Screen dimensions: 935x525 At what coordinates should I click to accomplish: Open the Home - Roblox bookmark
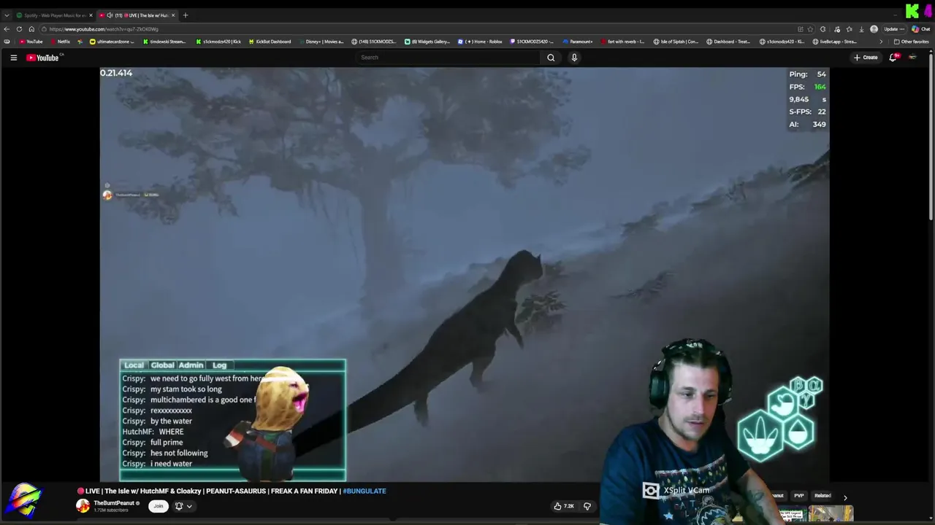(480, 42)
